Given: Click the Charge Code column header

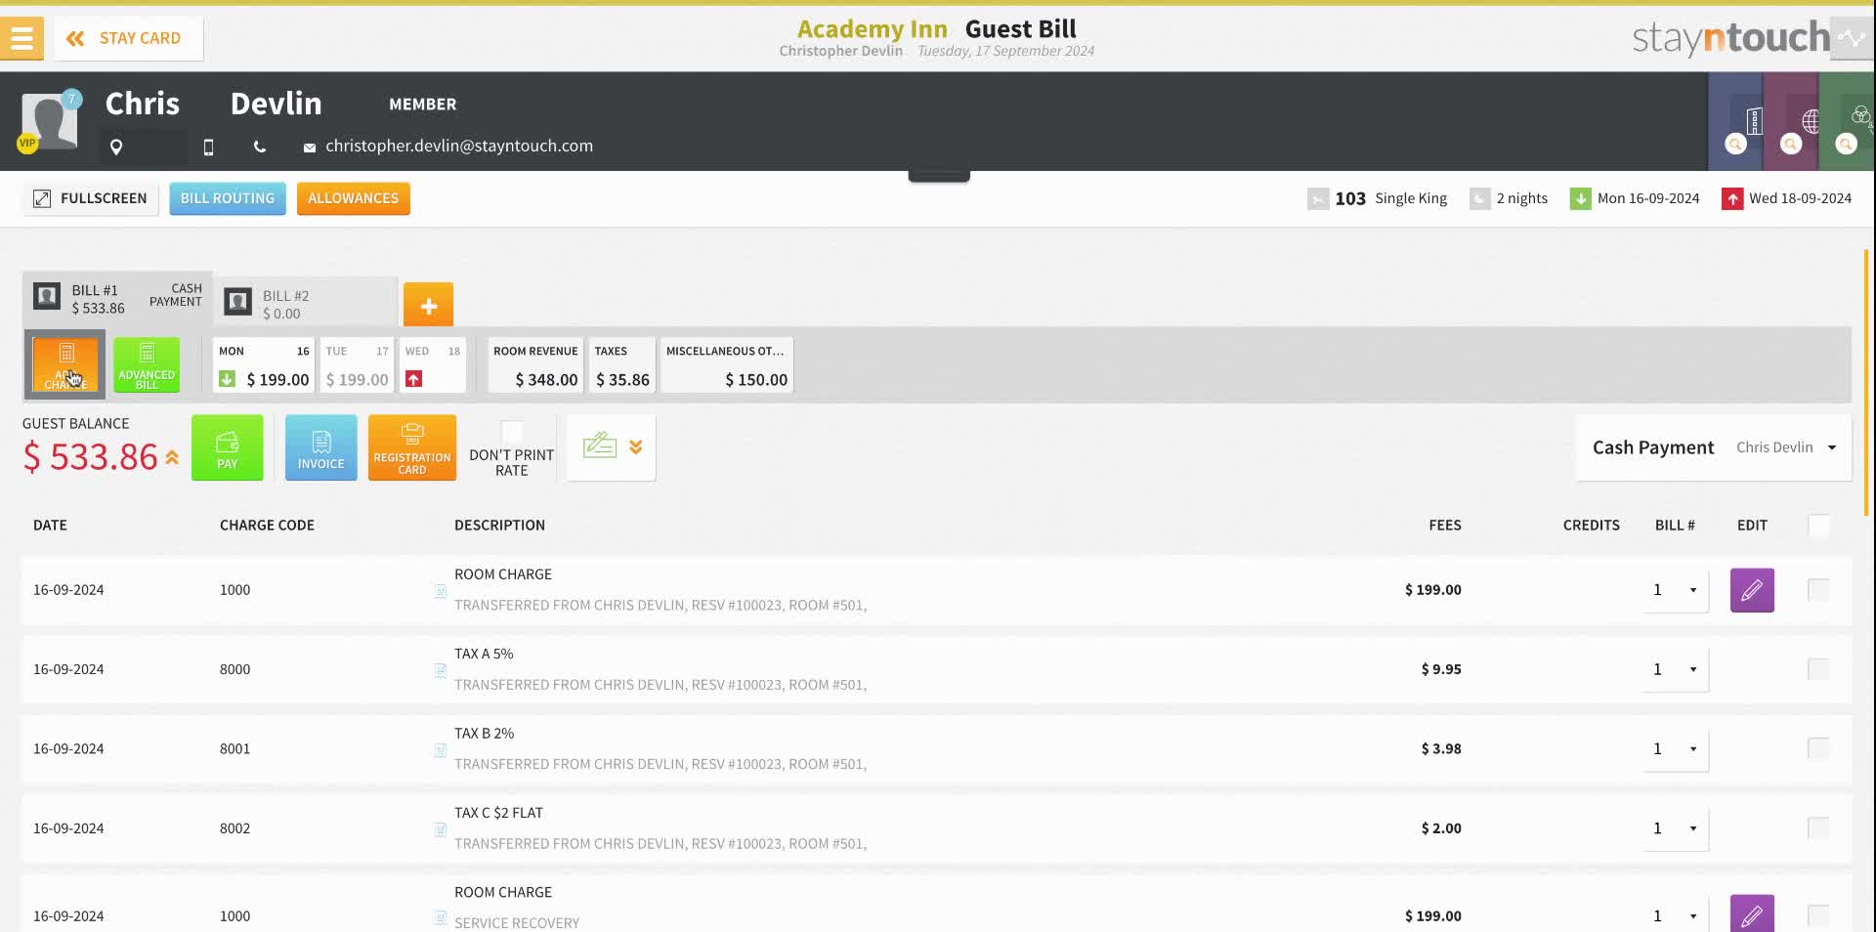Looking at the screenshot, I should [267, 526].
